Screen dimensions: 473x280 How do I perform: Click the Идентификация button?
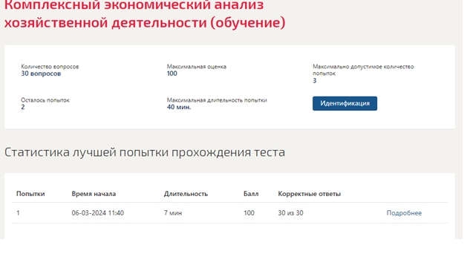click(345, 103)
